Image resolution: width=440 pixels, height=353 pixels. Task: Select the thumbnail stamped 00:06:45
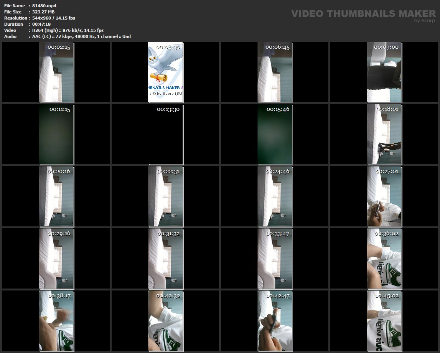(x=275, y=72)
